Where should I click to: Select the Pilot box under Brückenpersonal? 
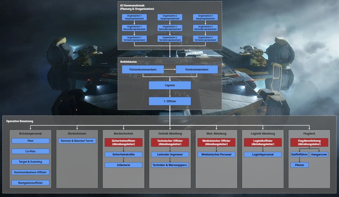tap(30, 141)
